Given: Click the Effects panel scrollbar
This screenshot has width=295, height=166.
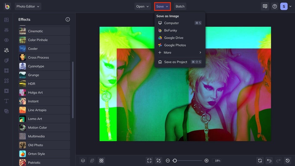Looking at the screenshot, I should [73, 90].
